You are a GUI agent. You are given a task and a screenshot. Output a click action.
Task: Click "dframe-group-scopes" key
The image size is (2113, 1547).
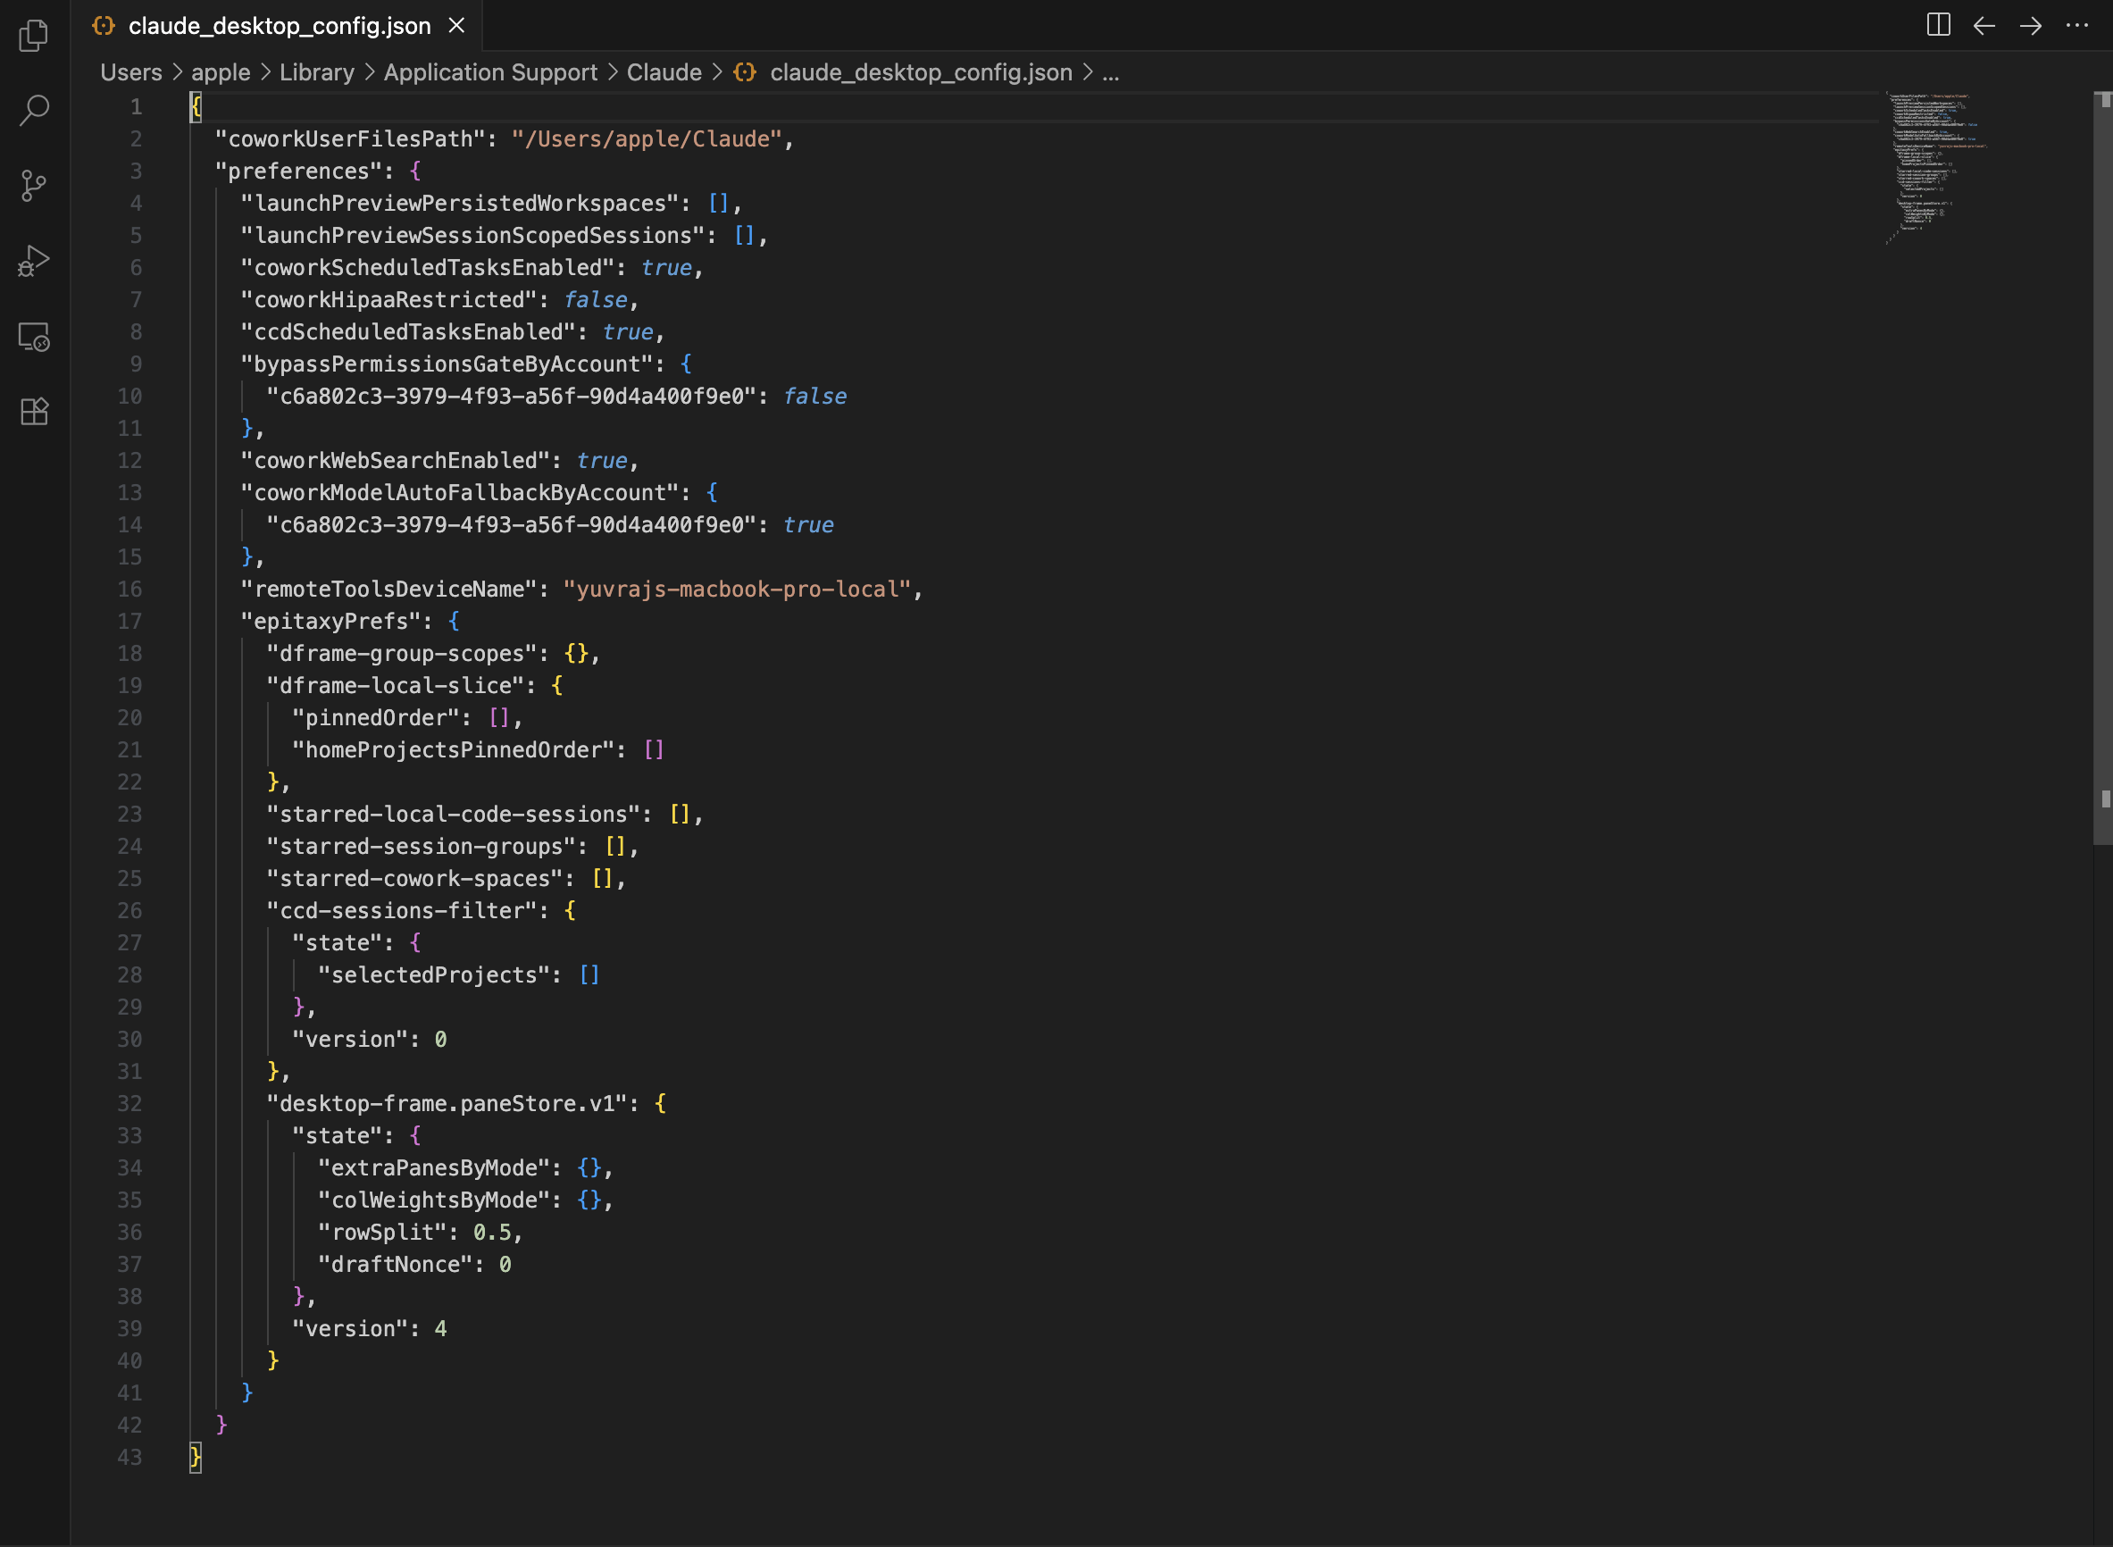pos(402,654)
